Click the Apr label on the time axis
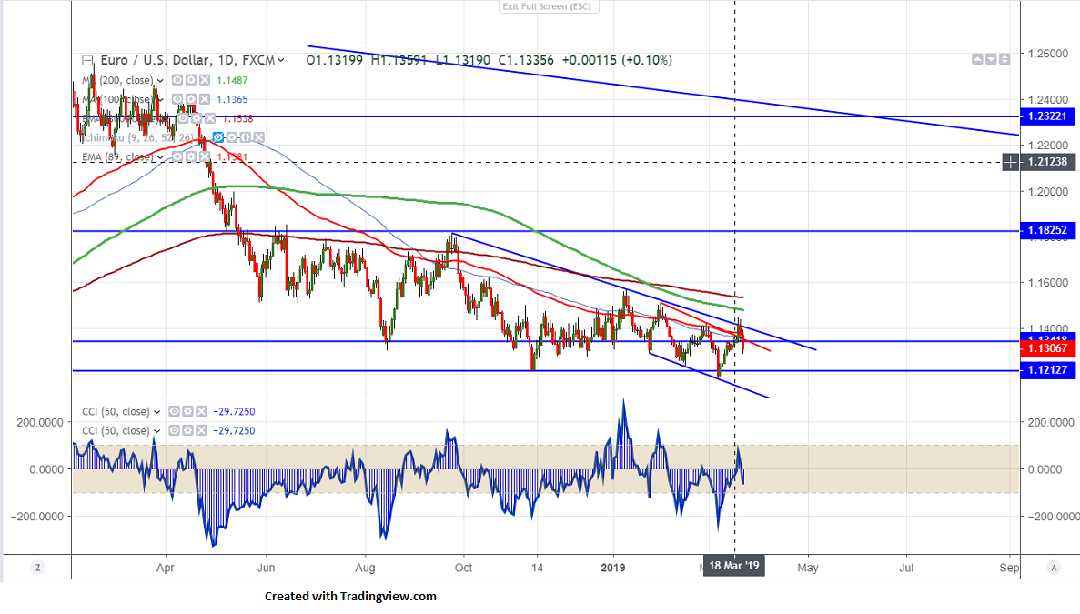This screenshot has height=614, width=1080. click(166, 568)
